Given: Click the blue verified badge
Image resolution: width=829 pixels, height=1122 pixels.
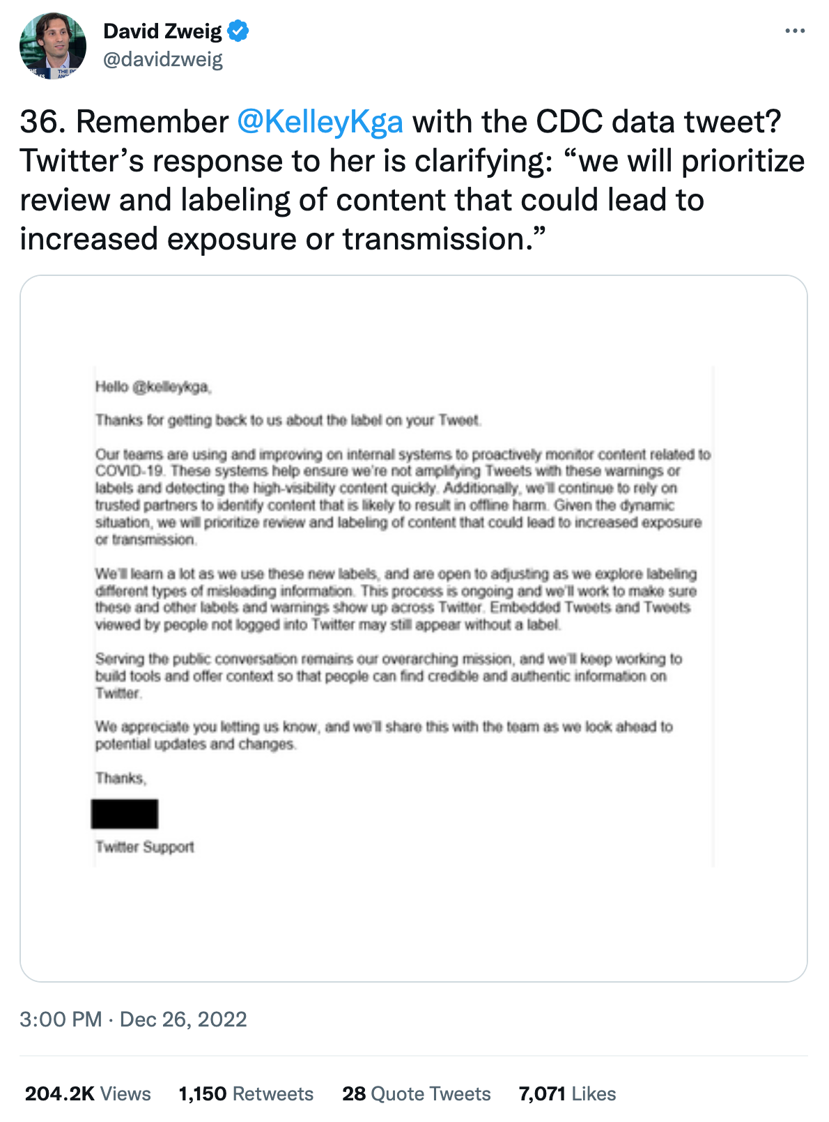Looking at the screenshot, I should (x=238, y=31).
